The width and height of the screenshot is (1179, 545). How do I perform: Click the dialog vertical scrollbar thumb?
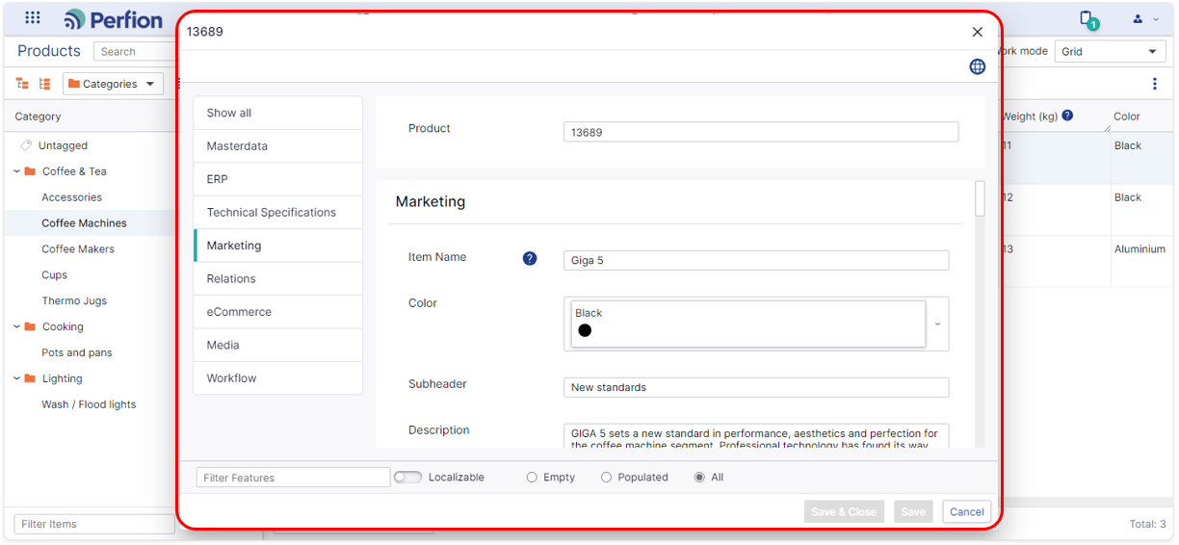(980, 198)
